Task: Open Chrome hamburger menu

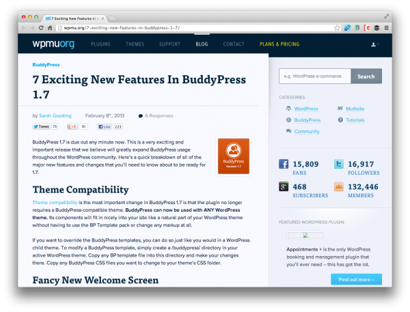Action: (x=387, y=28)
